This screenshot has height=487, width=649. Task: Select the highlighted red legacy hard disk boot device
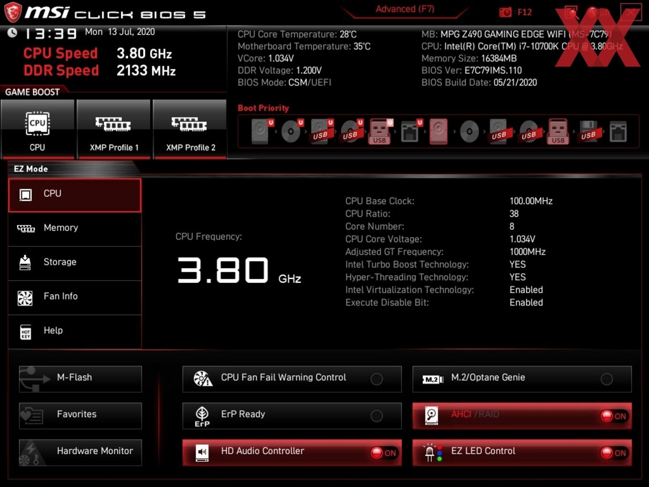[x=439, y=131]
